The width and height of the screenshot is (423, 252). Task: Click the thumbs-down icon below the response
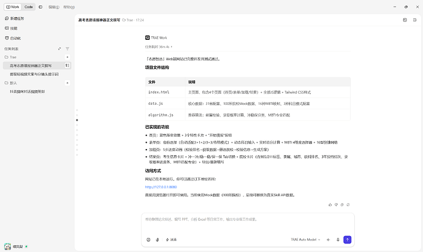[336, 205]
